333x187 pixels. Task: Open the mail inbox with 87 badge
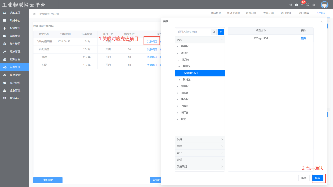[302, 5]
